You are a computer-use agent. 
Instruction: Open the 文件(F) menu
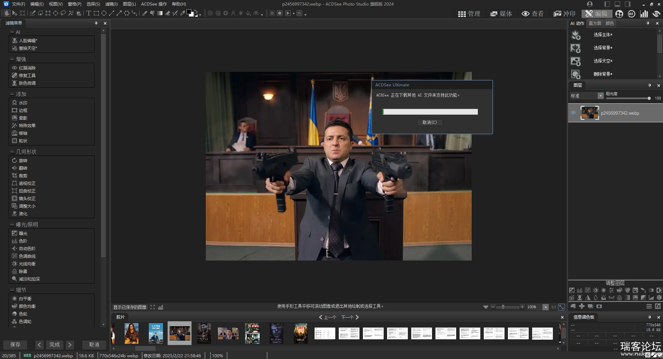pyautogui.click(x=18, y=4)
